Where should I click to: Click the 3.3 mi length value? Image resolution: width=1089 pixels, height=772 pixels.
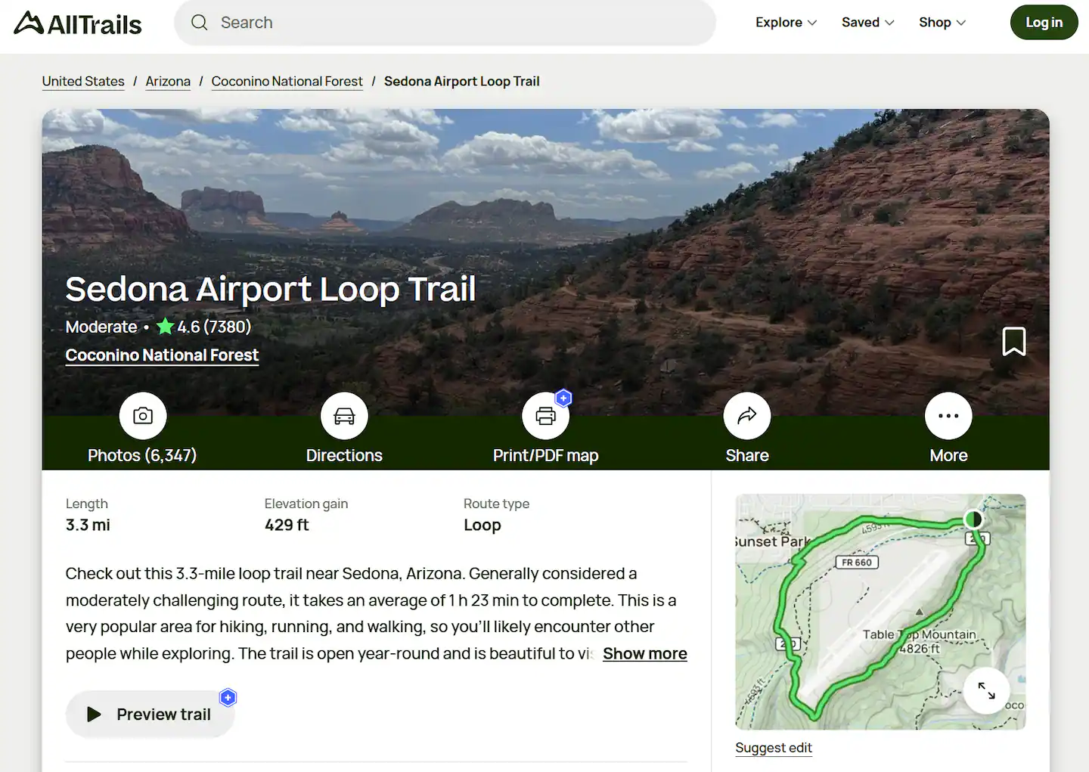pos(88,525)
